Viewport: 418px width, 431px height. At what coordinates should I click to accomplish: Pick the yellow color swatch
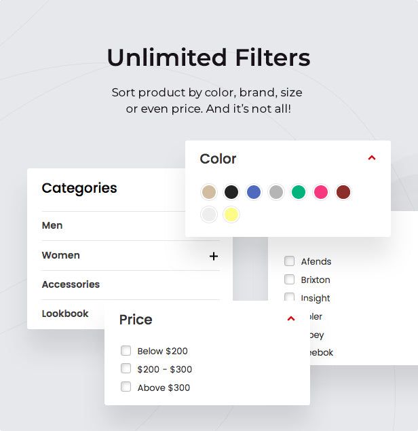pyautogui.click(x=231, y=214)
